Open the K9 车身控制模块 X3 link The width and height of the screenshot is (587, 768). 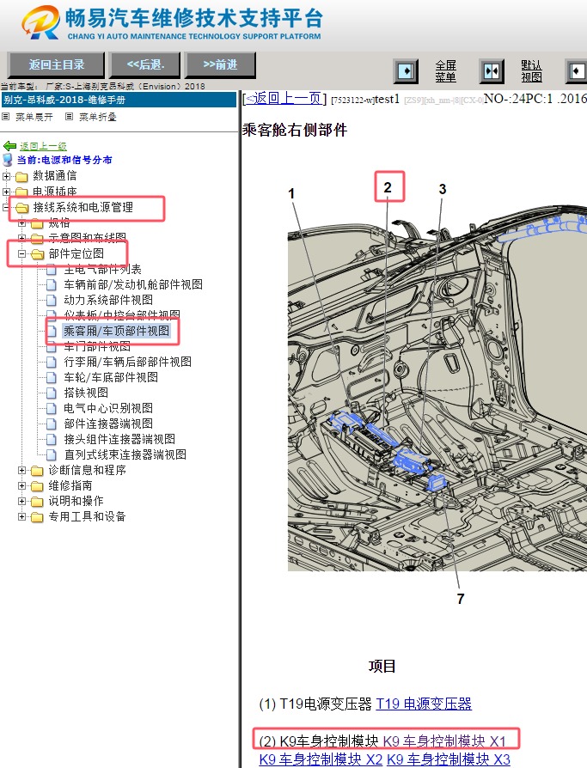pyautogui.click(x=449, y=759)
